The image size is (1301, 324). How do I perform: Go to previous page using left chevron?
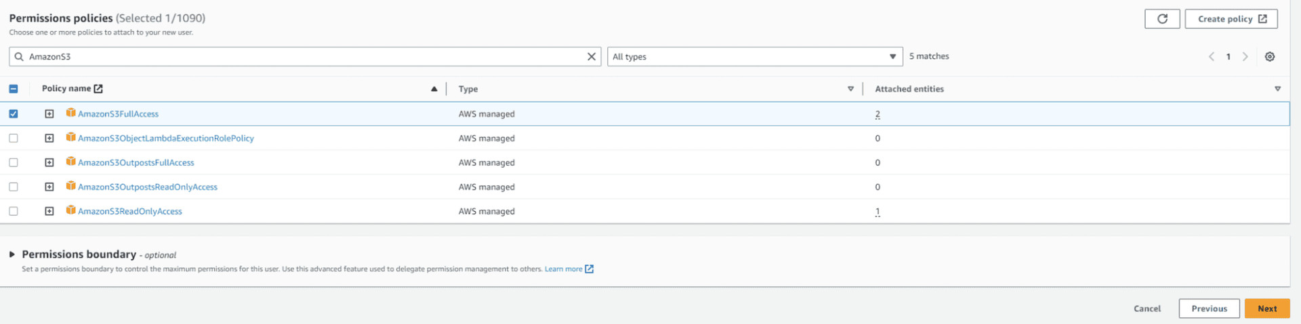(1211, 57)
